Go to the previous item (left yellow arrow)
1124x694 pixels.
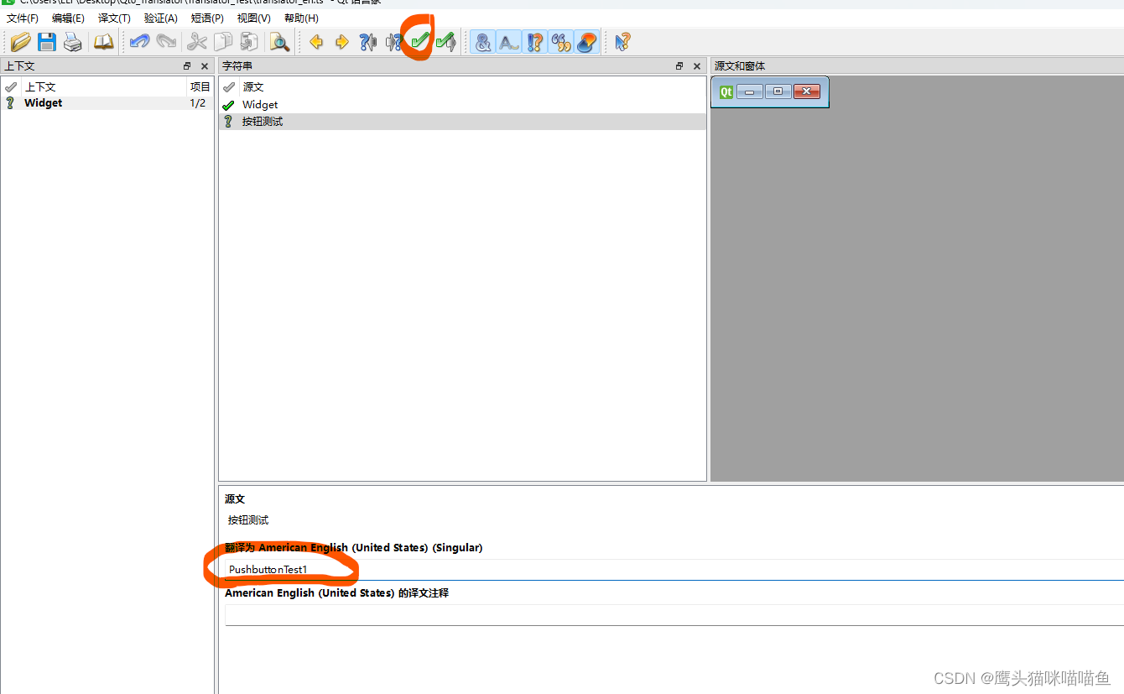(316, 42)
